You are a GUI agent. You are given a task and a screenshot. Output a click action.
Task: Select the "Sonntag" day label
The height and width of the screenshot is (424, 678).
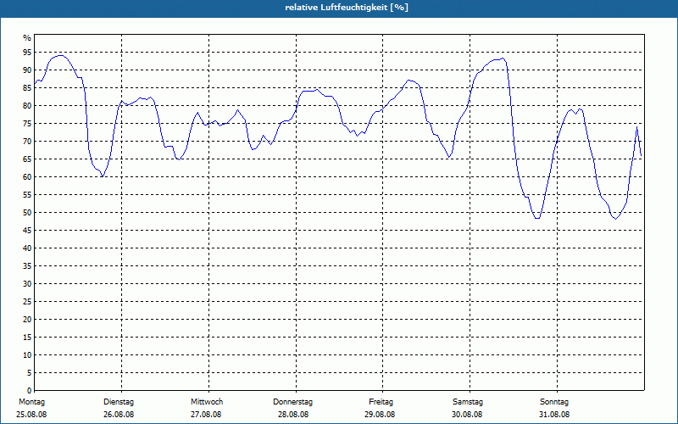coord(554,402)
